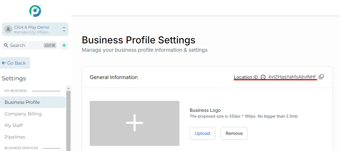Open the Business Profile settings page
The image size is (340, 151).
22,102
